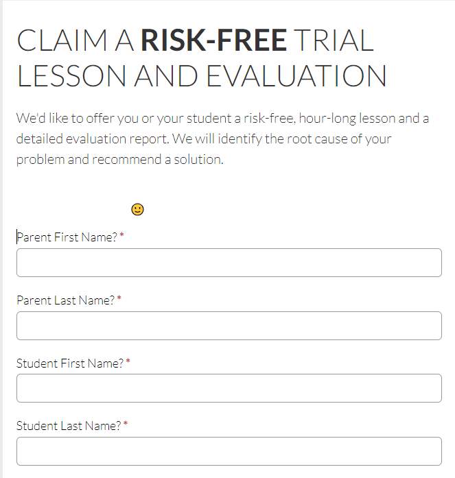Click the required asterisk after Parent Last Name
455x478 pixels.
119,298
